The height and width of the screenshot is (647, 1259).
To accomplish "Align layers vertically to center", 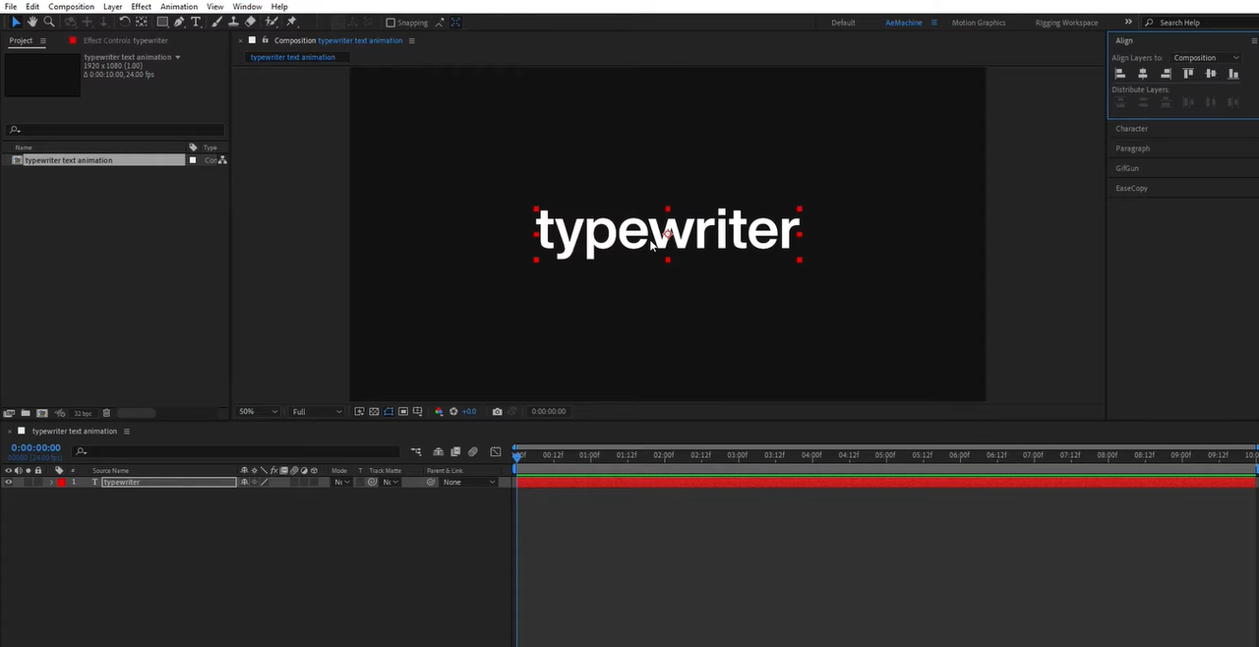I will coord(1211,74).
